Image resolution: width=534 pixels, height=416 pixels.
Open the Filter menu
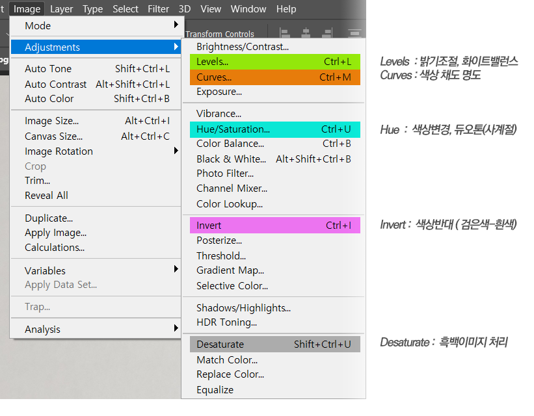point(158,9)
